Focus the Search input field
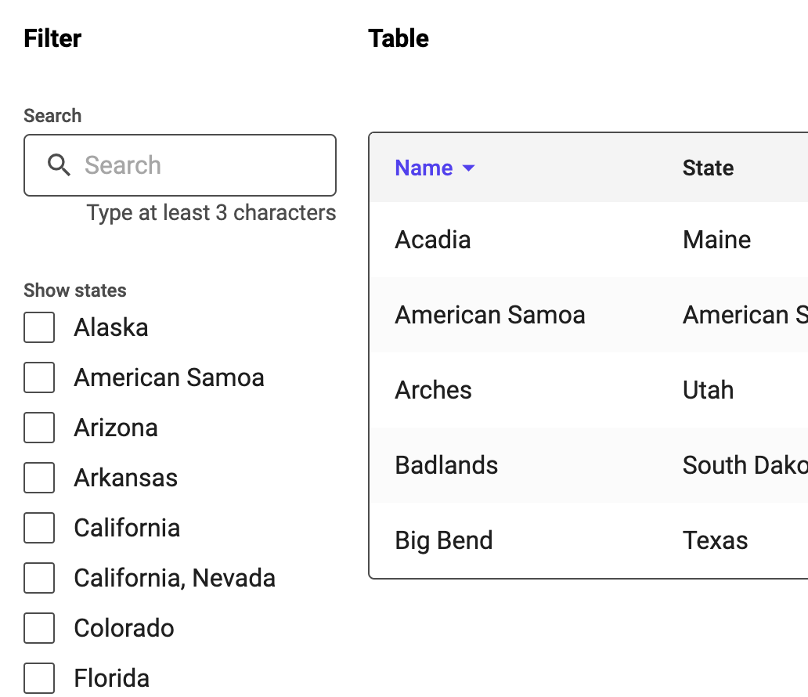The height and width of the screenshot is (697, 808). pos(180,165)
